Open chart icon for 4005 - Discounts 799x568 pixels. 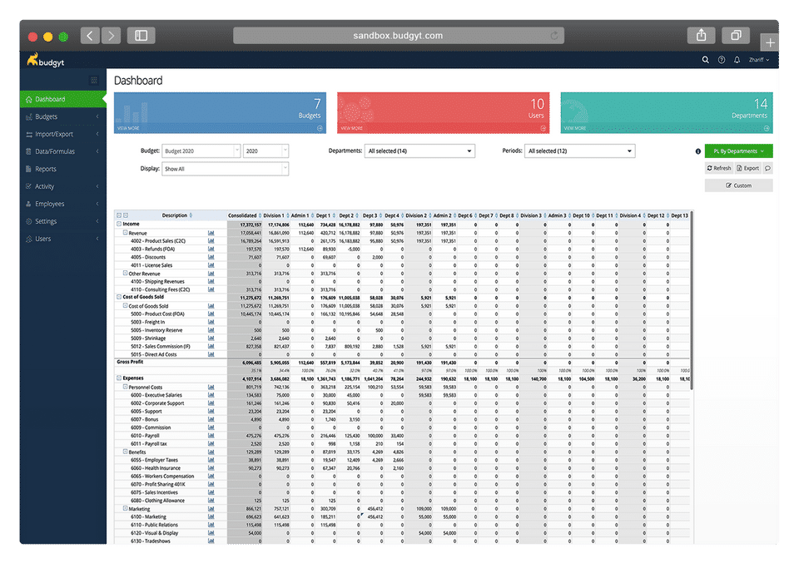[x=211, y=257]
